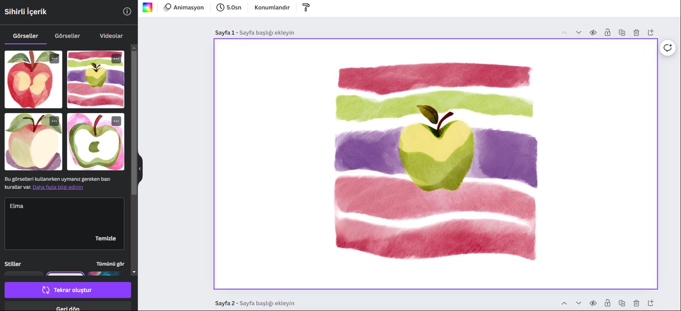Add a comment with the speech bubble icon
681x311 pixels.
(x=667, y=48)
